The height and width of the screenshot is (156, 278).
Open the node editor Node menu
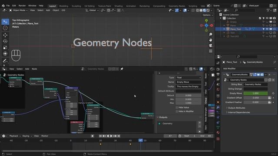tap(34, 69)
